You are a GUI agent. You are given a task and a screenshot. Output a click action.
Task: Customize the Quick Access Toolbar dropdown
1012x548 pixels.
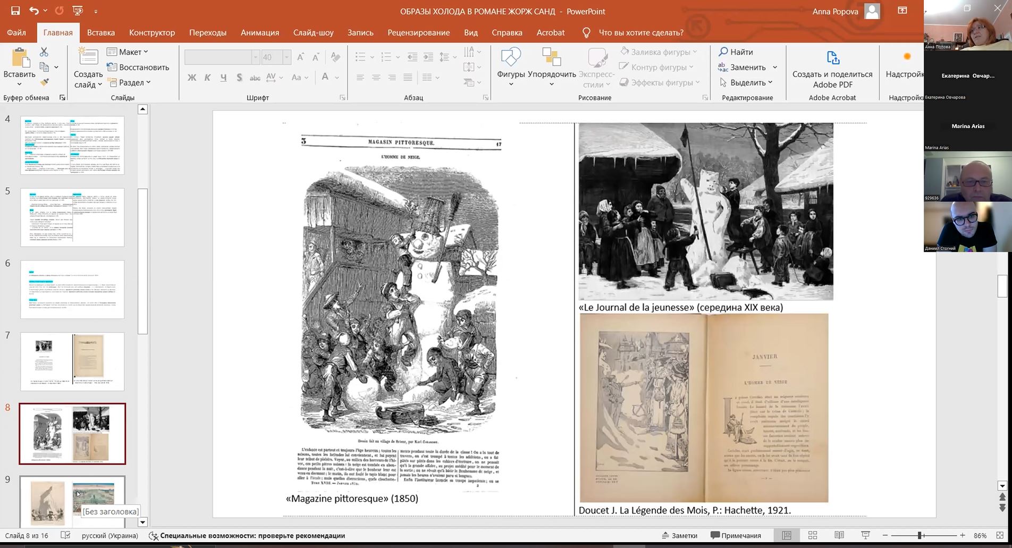(96, 11)
